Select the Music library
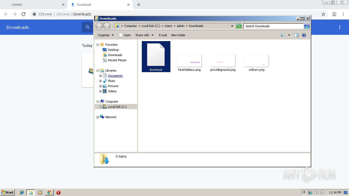Image resolution: width=349 pixels, height=196 pixels. [112, 81]
